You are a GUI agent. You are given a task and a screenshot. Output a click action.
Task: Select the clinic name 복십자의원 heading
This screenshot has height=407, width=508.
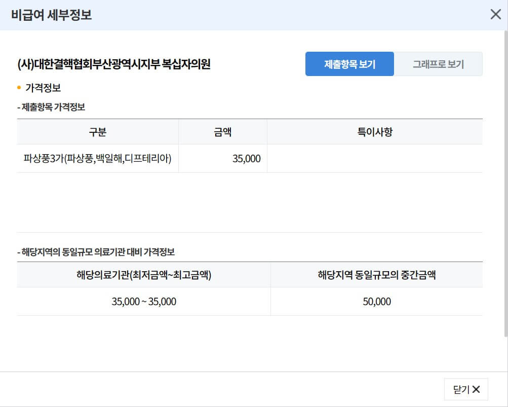(x=114, y=64)
